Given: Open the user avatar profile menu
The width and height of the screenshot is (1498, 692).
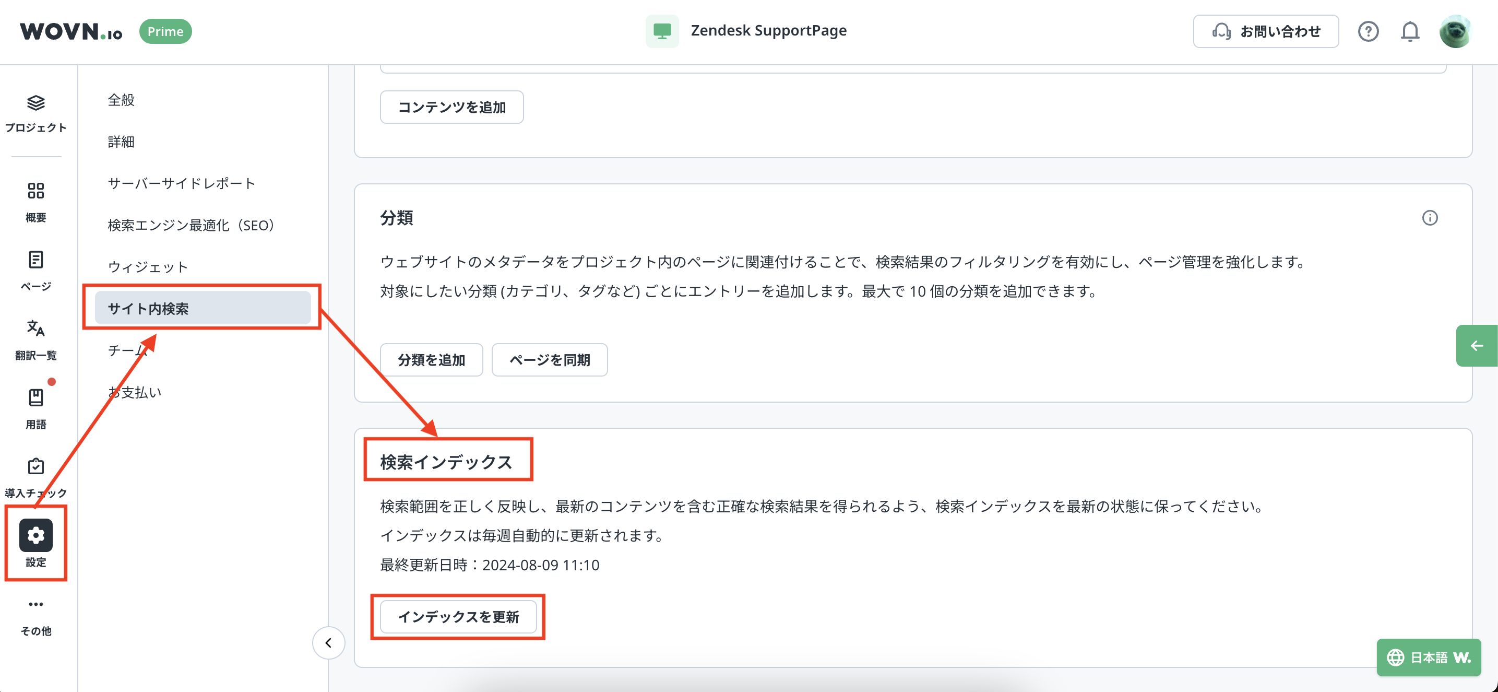Looking at the screenshot, I should point(1455,31).
